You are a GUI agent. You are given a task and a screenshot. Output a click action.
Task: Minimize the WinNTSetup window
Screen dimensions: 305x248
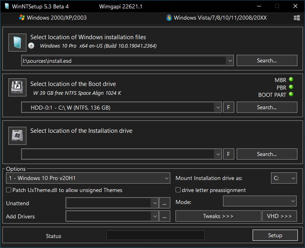click(259, 6)
